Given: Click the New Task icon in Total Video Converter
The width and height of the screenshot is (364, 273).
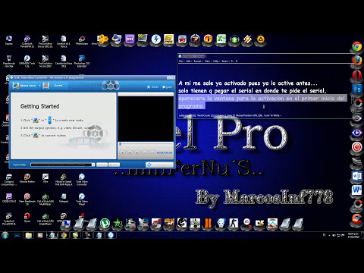Looking at the screenshot, I should (x=16, y=86).
